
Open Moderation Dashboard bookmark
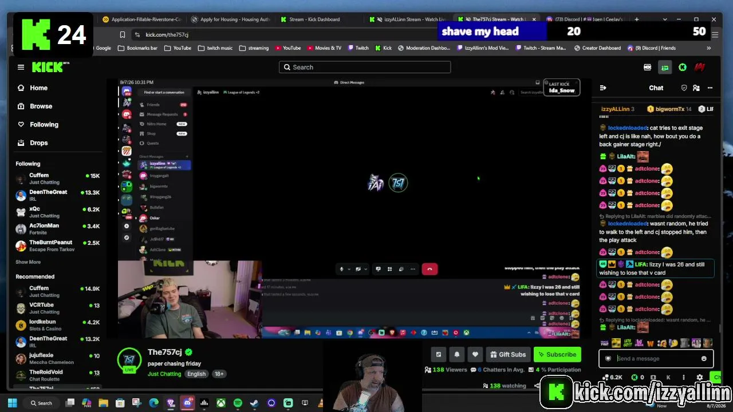click(424, 48)
